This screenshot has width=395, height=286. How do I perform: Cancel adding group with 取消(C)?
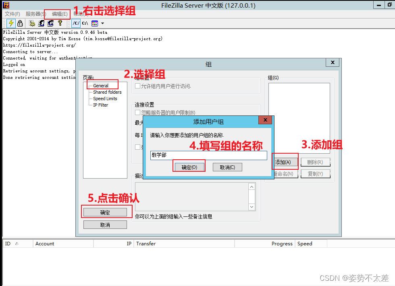click(227, 167)
